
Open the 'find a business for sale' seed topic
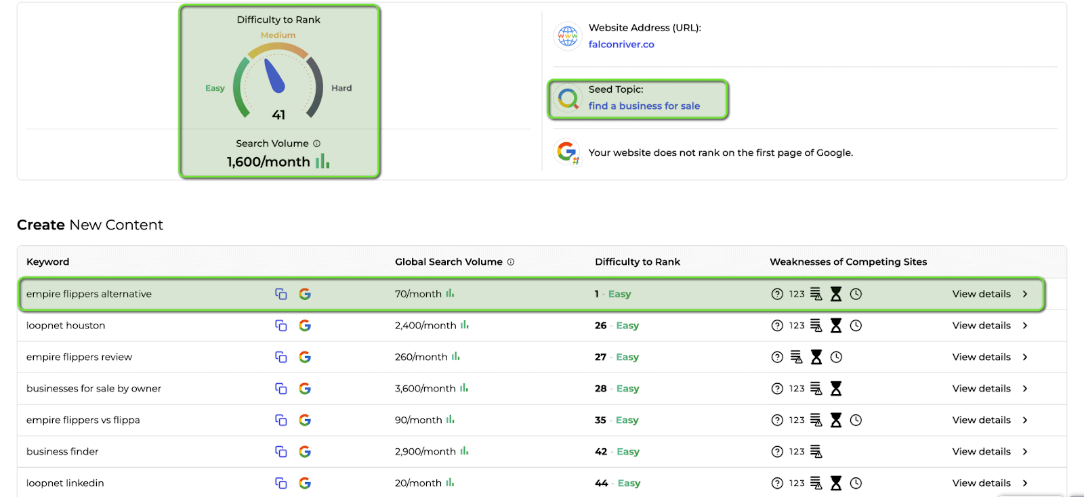644,106
